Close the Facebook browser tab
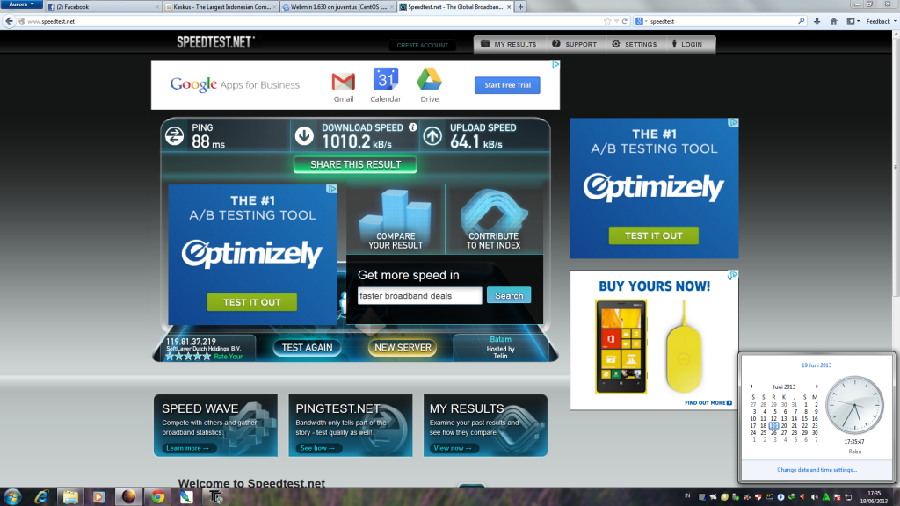This screenshot has height=506, width=900. [157, 7]
